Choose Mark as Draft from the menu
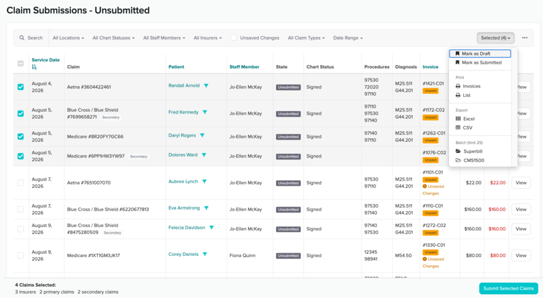The image size is (543, 298). (480, 54)
